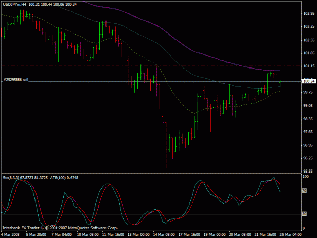This screenshot has width=317, height=238.
Task: Click the 5 Mar 20:00 time label
Action: click(x=36, y=235)
